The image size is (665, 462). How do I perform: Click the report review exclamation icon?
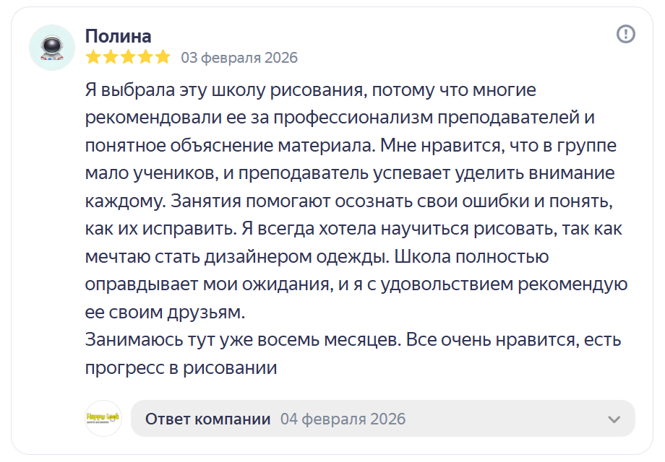[625, 34]
